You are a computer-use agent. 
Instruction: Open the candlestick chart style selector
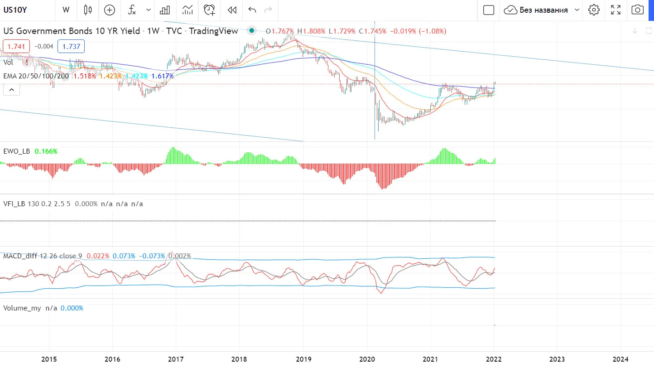[x=88, y=10]
